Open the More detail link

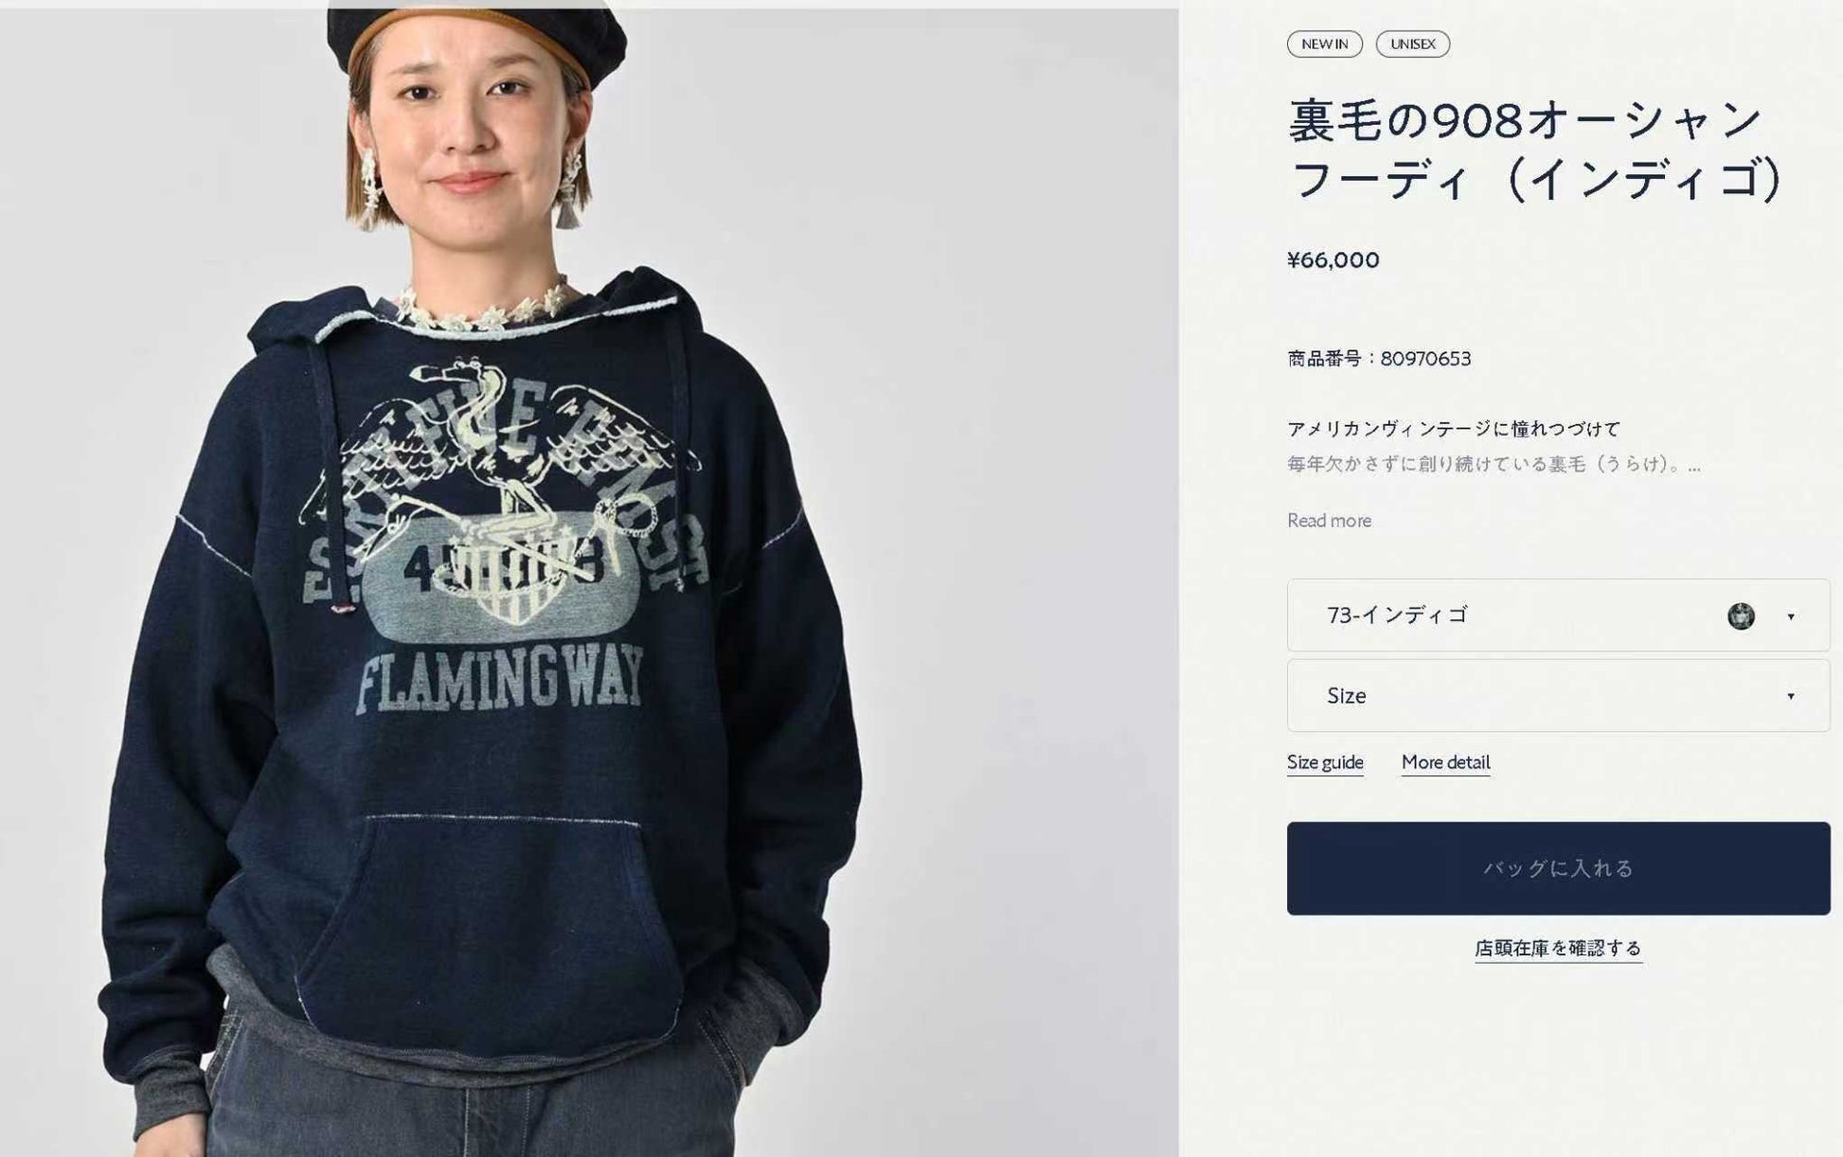click(1445, 762)
